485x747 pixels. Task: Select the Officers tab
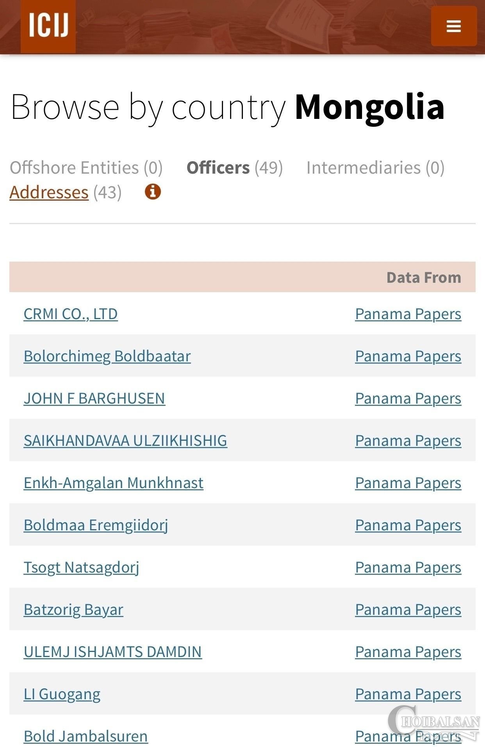click(218, 167)
